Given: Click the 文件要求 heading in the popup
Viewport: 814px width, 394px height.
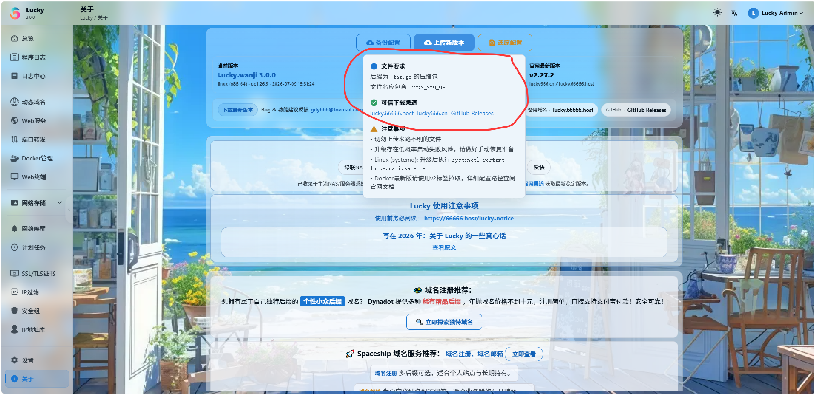Looking at the screenshot, I should [x=393, y=66].
